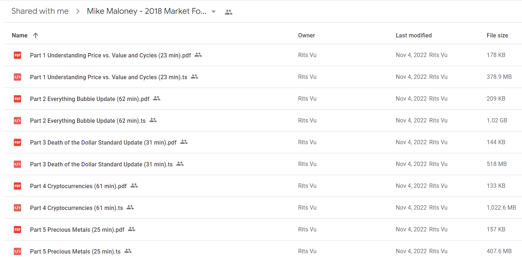Click the File size column header
Viewport: 522px width, 259px height.
pyautogui.click(x=497, y=35)
